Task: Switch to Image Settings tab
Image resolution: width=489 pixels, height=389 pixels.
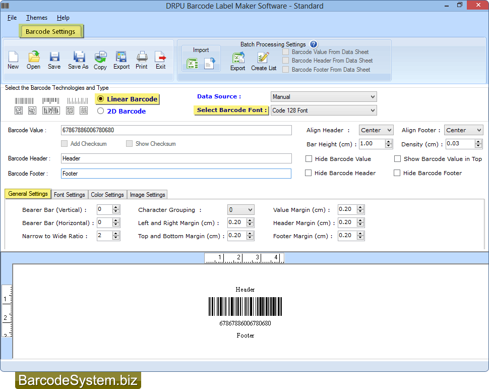Action: point(147,195)
